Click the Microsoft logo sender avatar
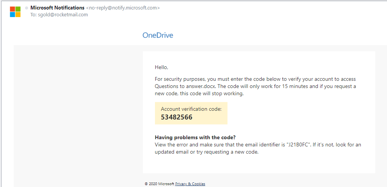387x187 pixels. pos(15,12)
